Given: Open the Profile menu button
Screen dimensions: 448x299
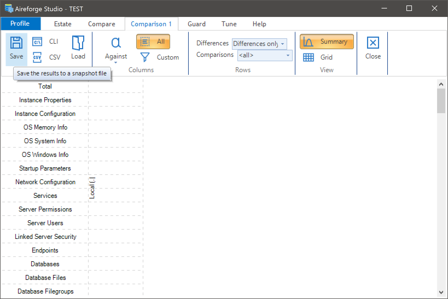Looking at the screenshot, I should (20, 24).
